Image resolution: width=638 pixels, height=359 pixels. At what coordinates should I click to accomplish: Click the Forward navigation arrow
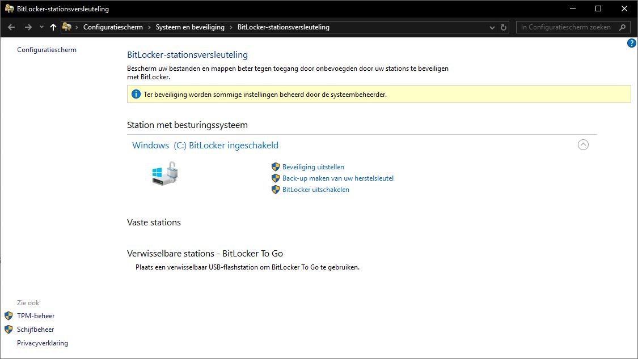[28, 27]
